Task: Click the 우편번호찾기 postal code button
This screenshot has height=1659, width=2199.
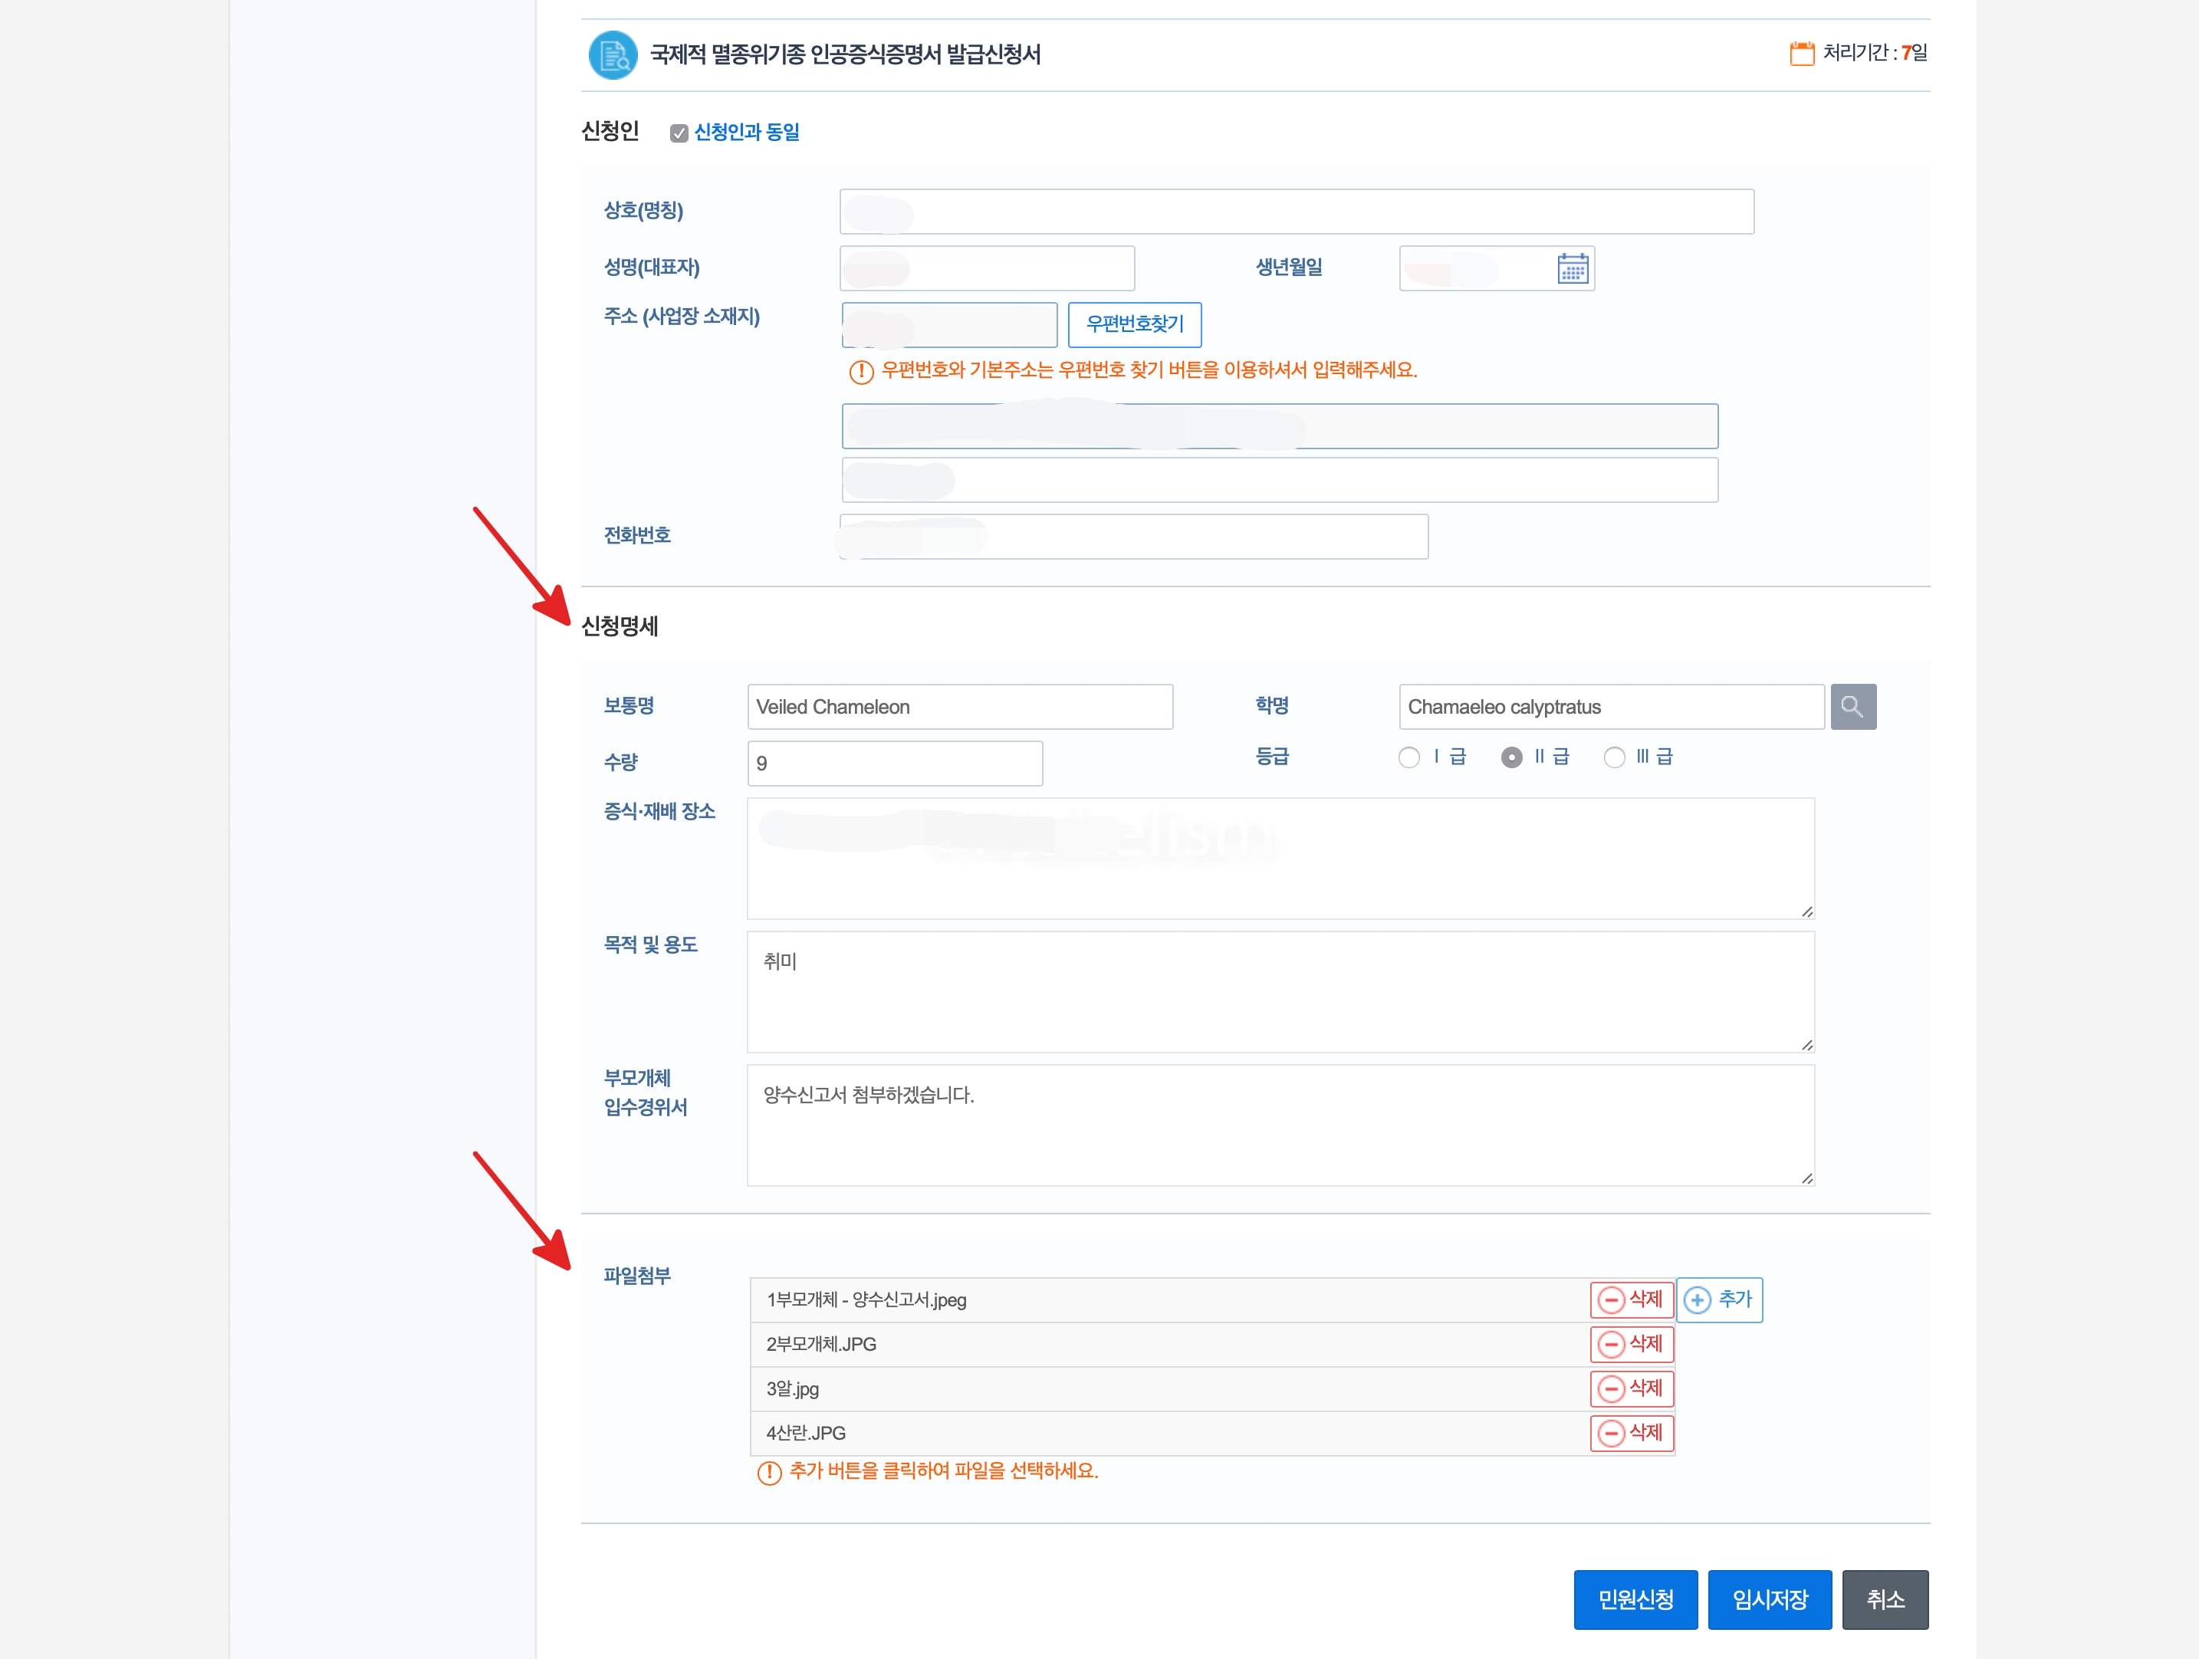Action: pos(1134,324)
